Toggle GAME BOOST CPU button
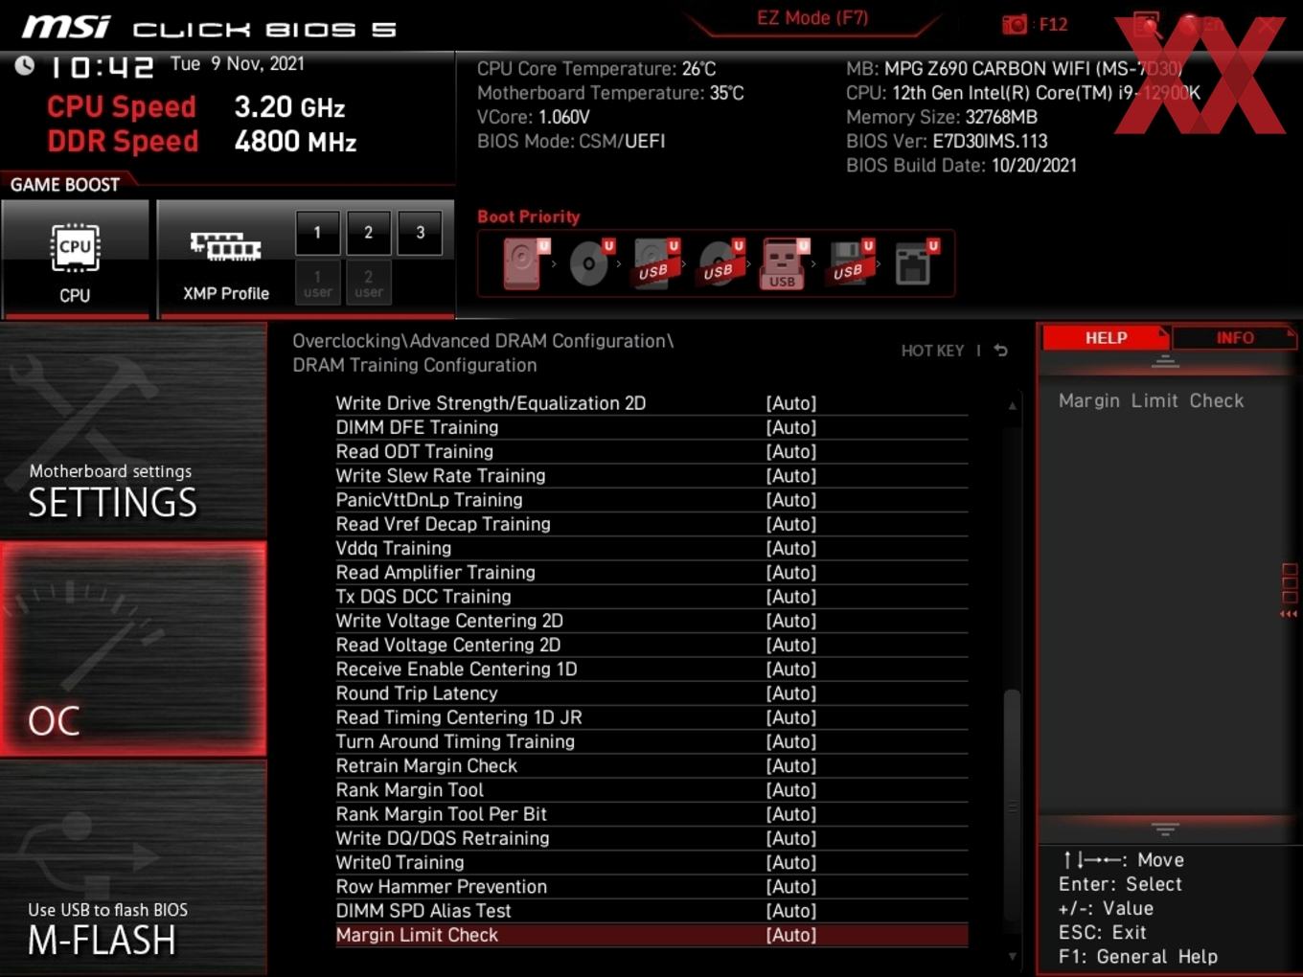The width and height of the screenshot is (1303, 977). point(76,259)
